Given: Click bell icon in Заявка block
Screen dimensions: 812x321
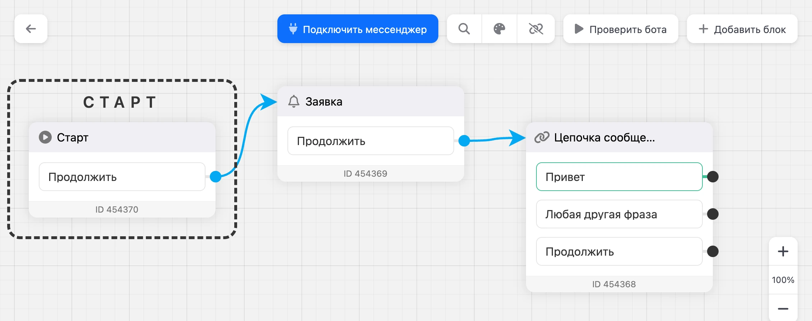Looking at the screenshot, I should click(294, 101).
